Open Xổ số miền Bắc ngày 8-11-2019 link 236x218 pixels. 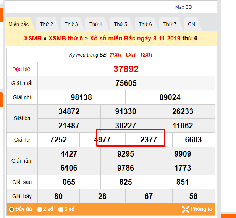(135, 38)
